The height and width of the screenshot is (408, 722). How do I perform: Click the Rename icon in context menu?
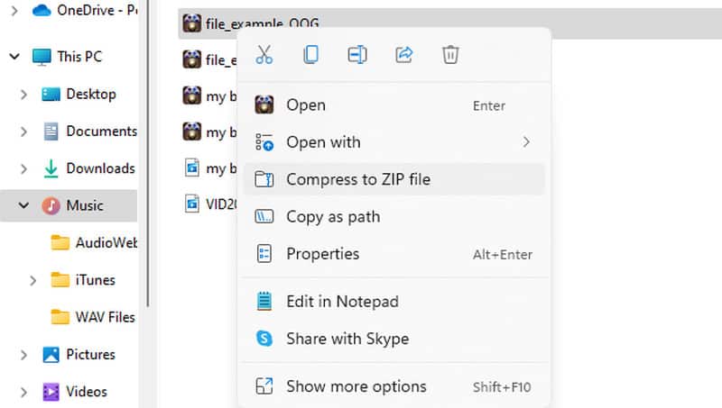(357, 55)
